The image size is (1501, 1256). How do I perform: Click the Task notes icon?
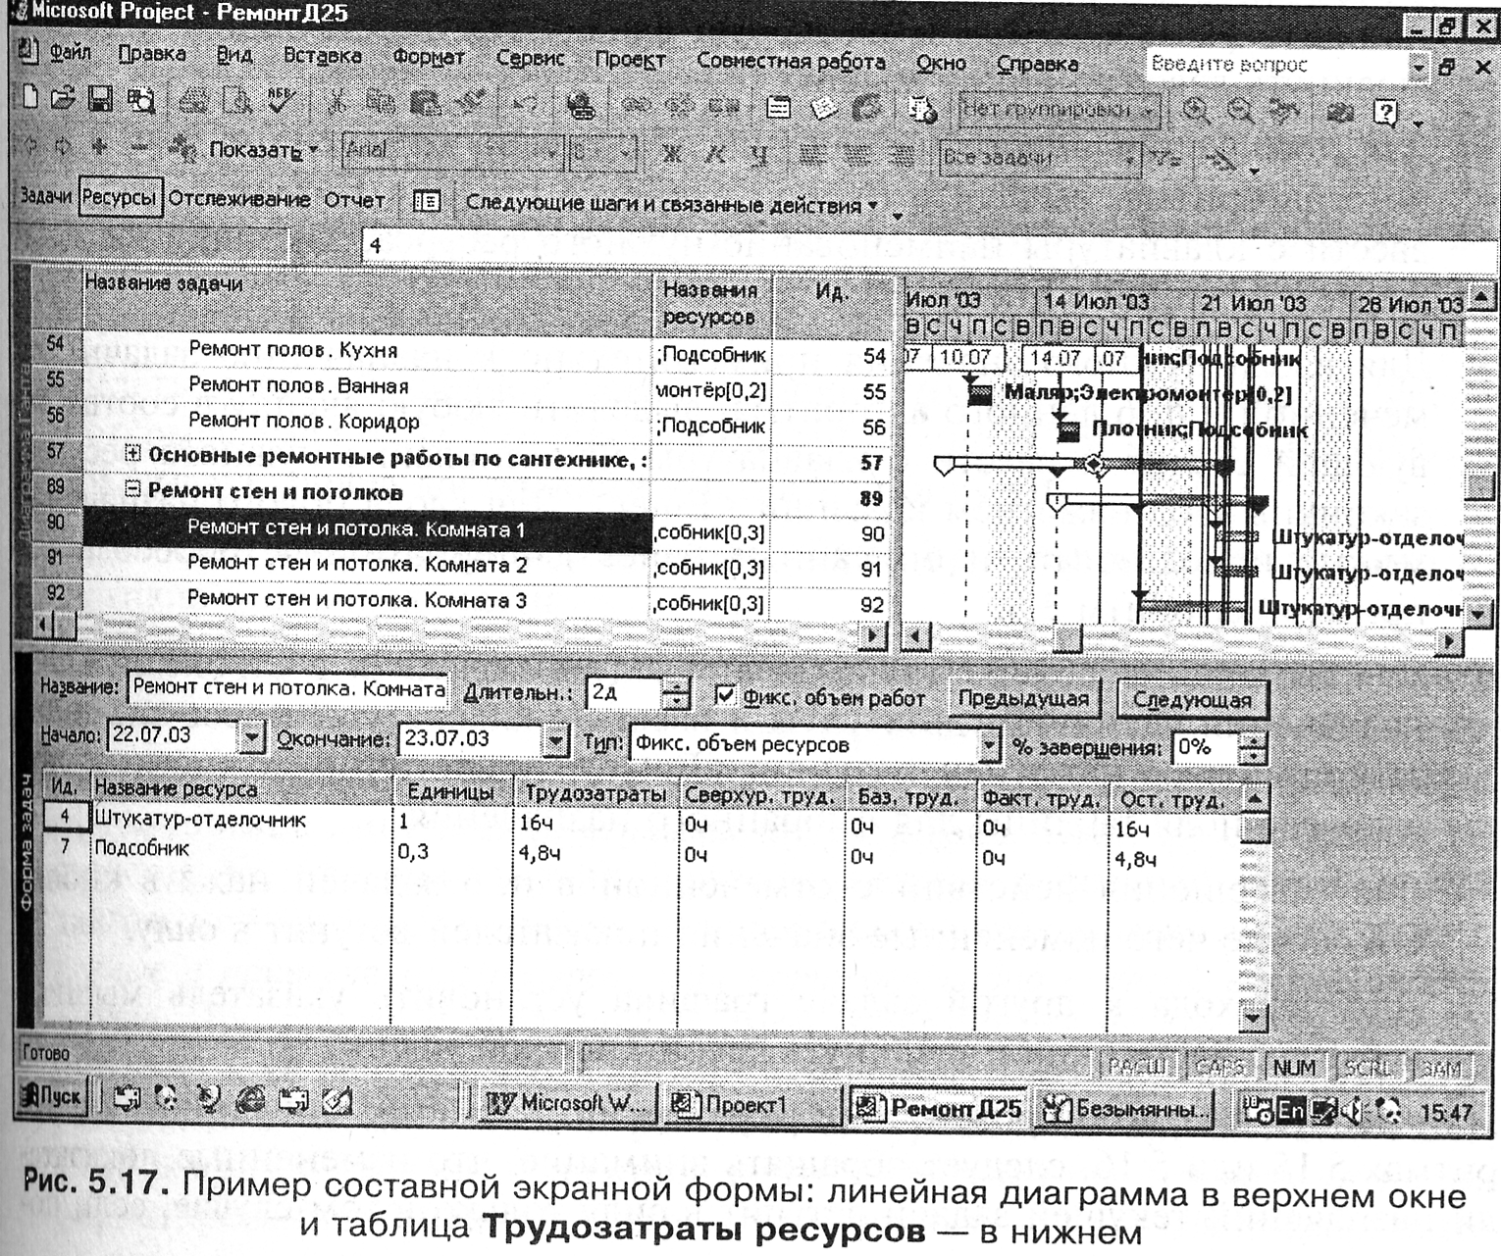pos(823,107)
